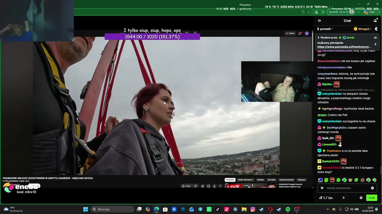
Task: Open File Explorer folder icon on taskbar
Action: [x=244, y=209]
